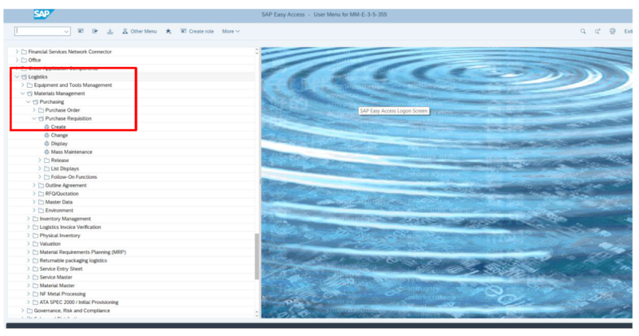Click the download icon in toolbar
Viewport: 639px width, 336px height.
110,31
